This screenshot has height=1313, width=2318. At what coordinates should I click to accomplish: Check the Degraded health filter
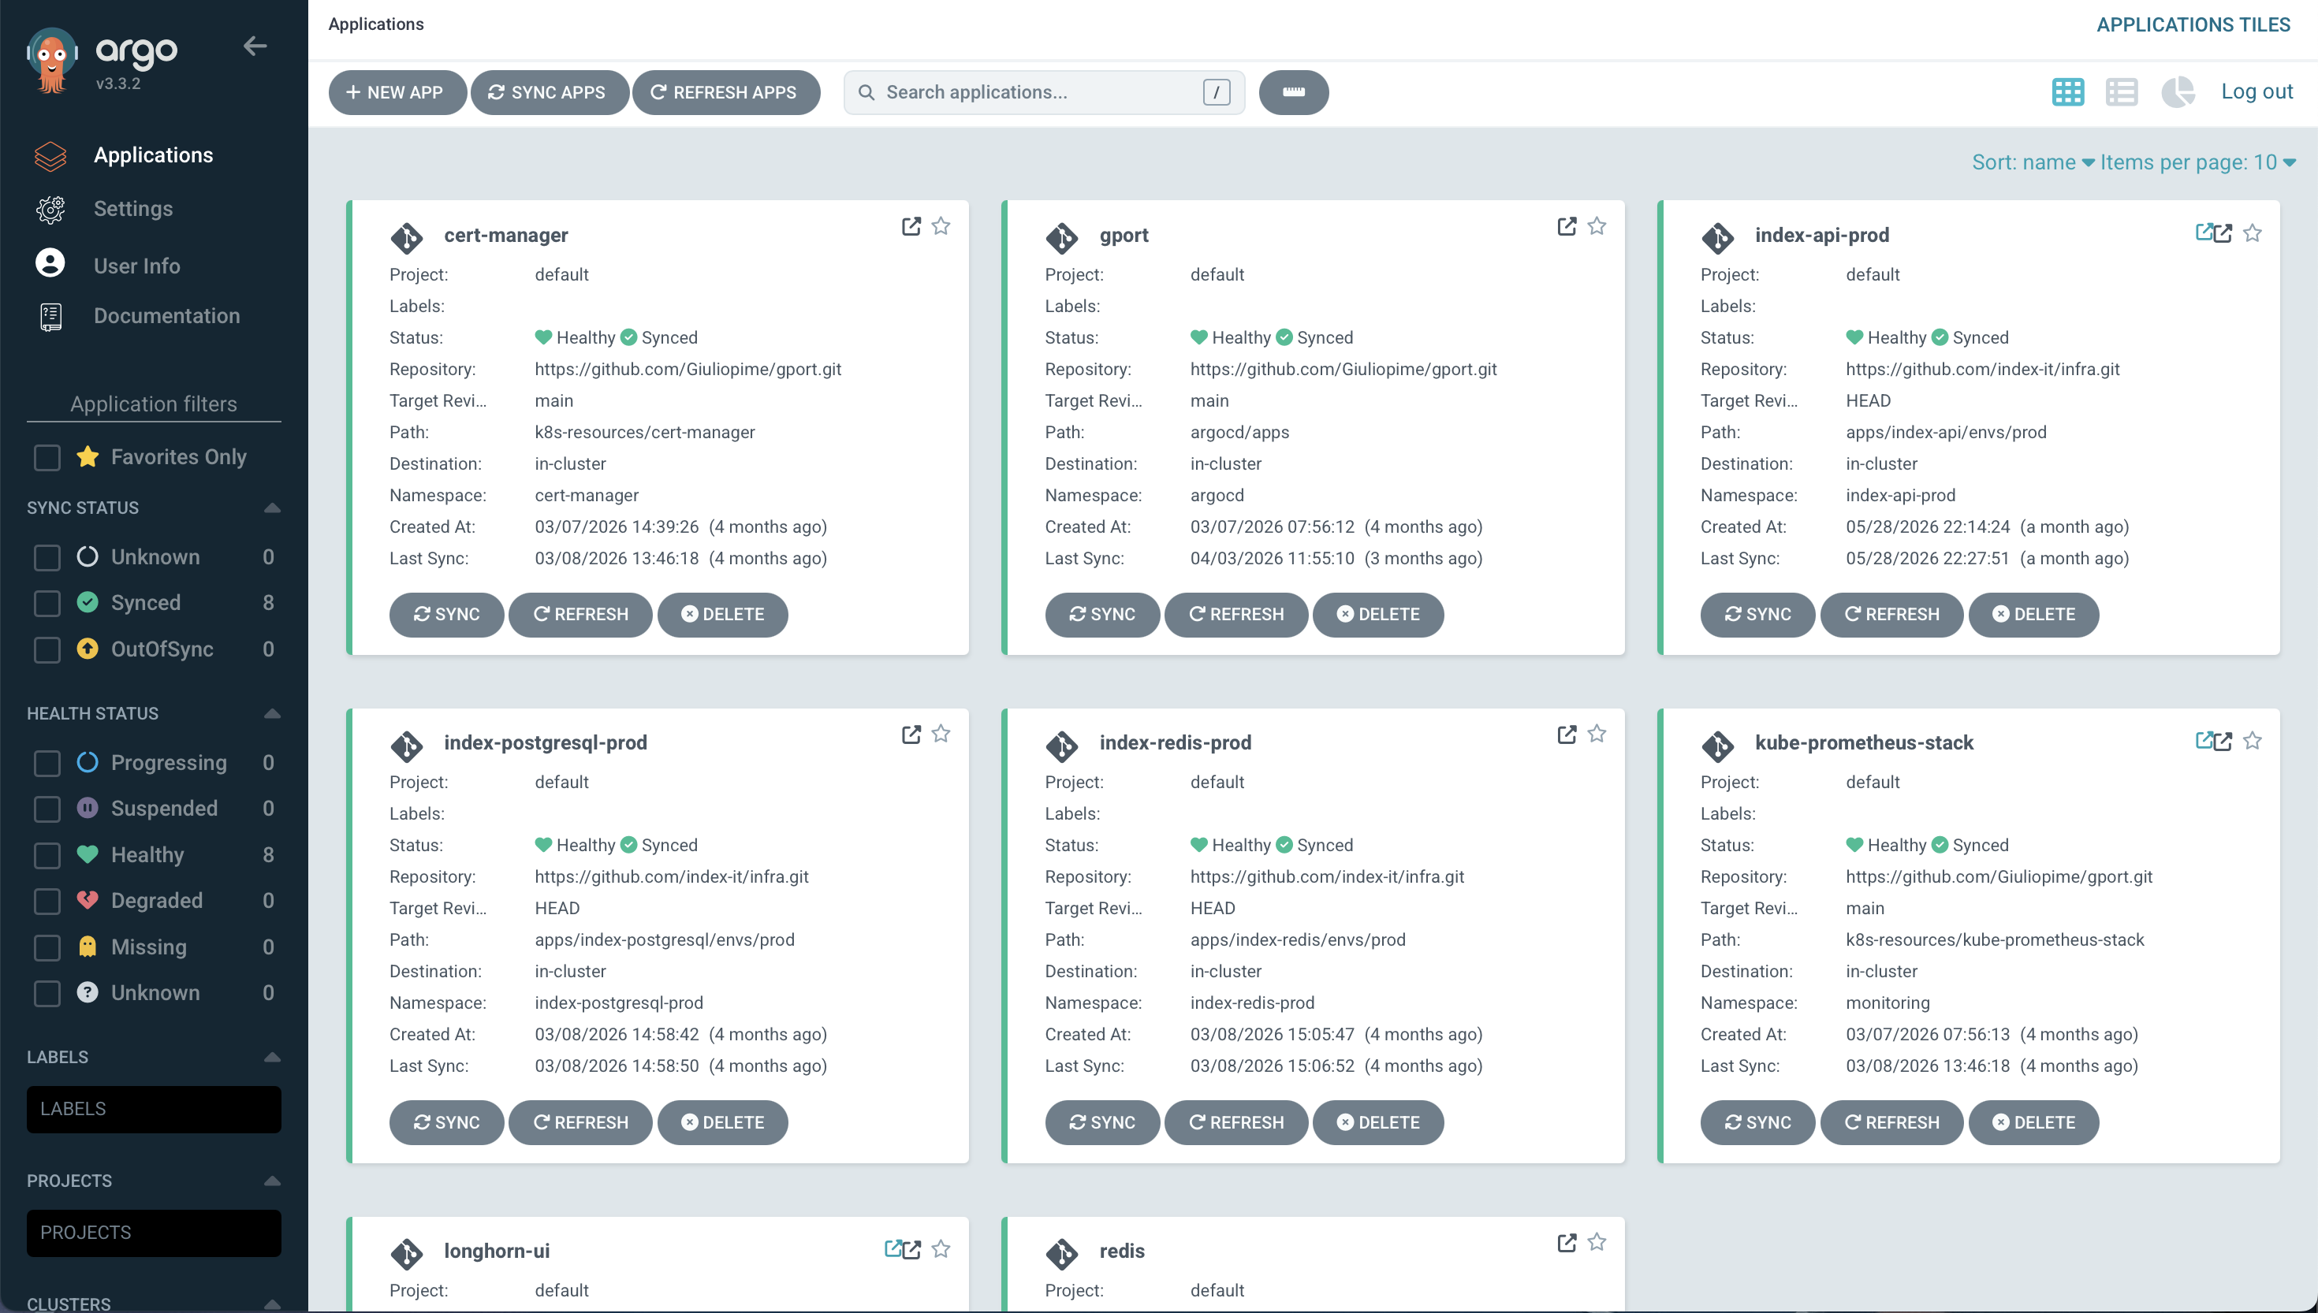click(47, 901)
